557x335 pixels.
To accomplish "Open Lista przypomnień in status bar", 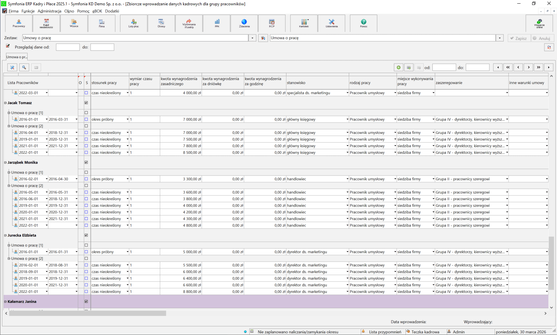I will point(385,332).
